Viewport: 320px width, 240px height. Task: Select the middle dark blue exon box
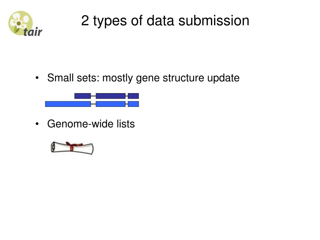click(110, 96)
